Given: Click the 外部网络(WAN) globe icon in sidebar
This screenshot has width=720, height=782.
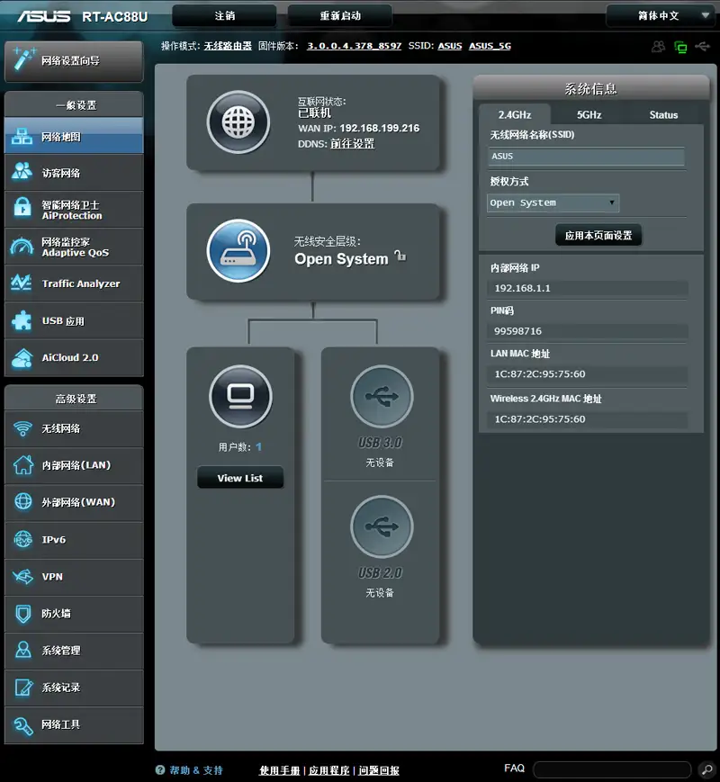Looking at the screenshot, I should pyautogui.click(x=23, y=502).
